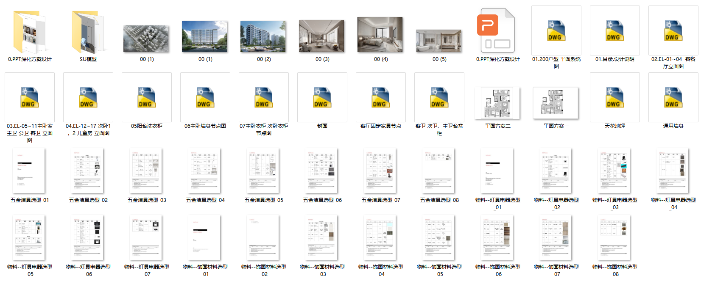Select the 00 (1) aerial rendering thumbnail

pyautogui.click(x=146, y=39)
